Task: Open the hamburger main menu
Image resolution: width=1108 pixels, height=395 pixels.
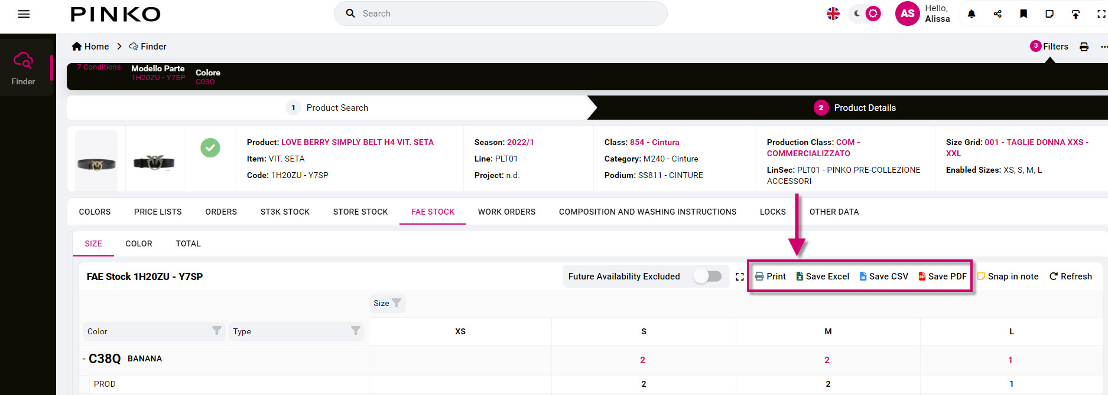Action: pyautogui.click(x=24, y=14)
